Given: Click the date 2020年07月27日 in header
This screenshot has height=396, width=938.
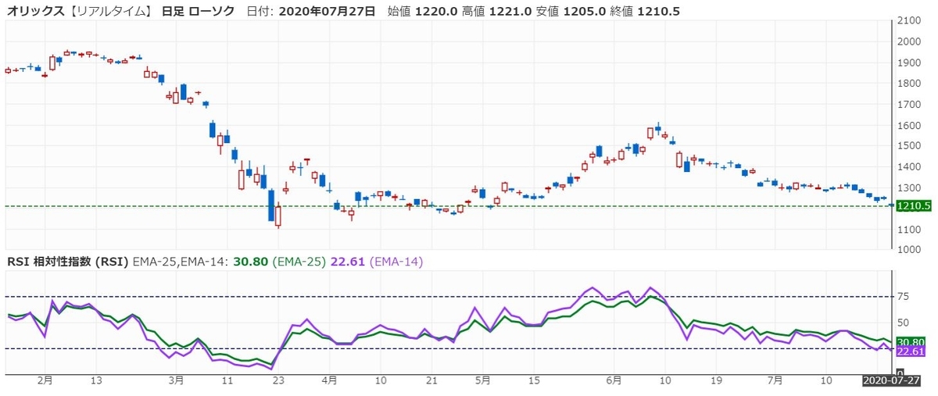Looking at the screenshot, I should (328, 11).
